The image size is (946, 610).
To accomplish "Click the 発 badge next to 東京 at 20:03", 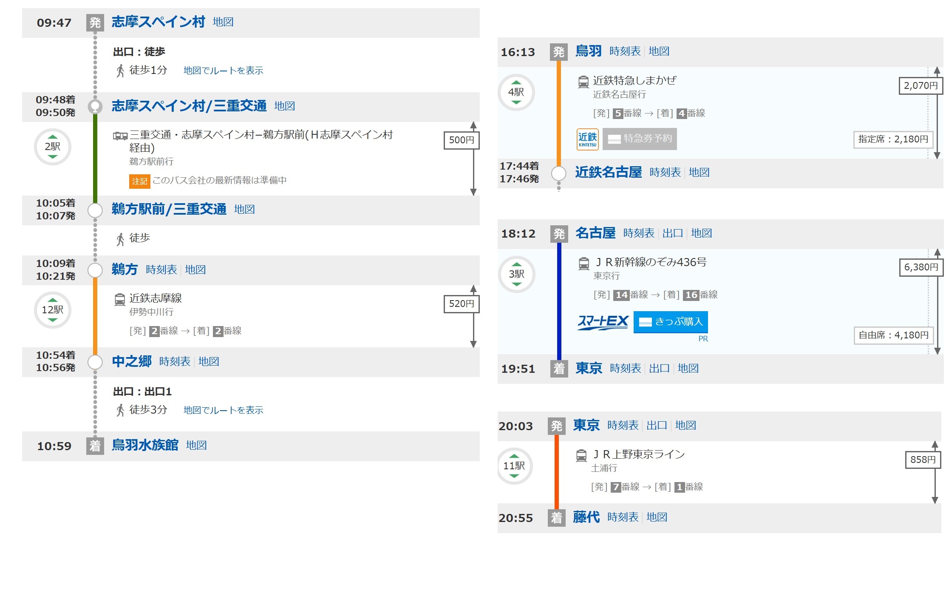I will click(557, 426).
